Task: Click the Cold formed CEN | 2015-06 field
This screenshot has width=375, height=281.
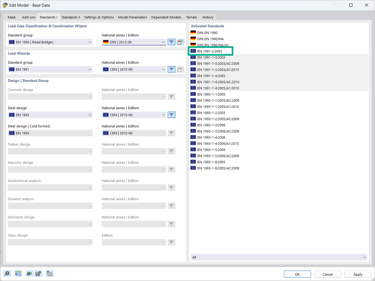Action: tap(134, 133)
